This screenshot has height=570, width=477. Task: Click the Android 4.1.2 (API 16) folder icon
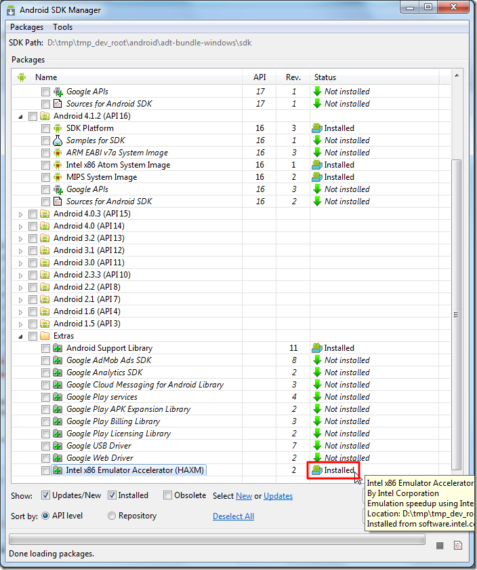click(x=45, y=116)
